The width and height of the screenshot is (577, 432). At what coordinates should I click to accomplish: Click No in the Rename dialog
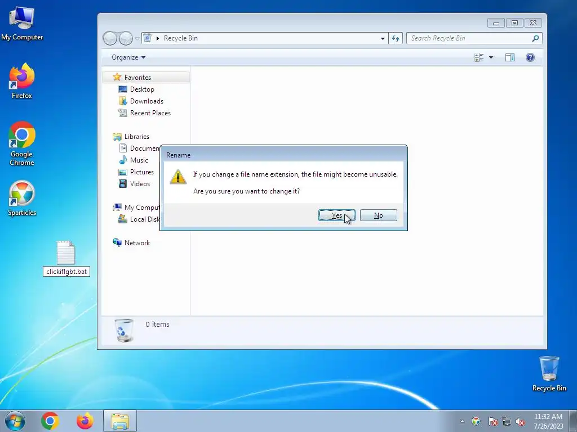(x=378, y=215)
